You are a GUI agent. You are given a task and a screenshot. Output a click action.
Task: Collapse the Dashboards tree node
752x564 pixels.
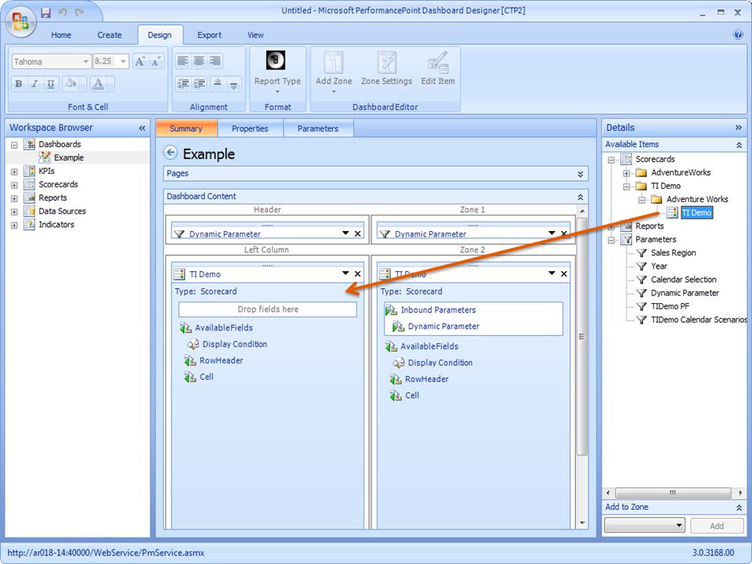14,144
